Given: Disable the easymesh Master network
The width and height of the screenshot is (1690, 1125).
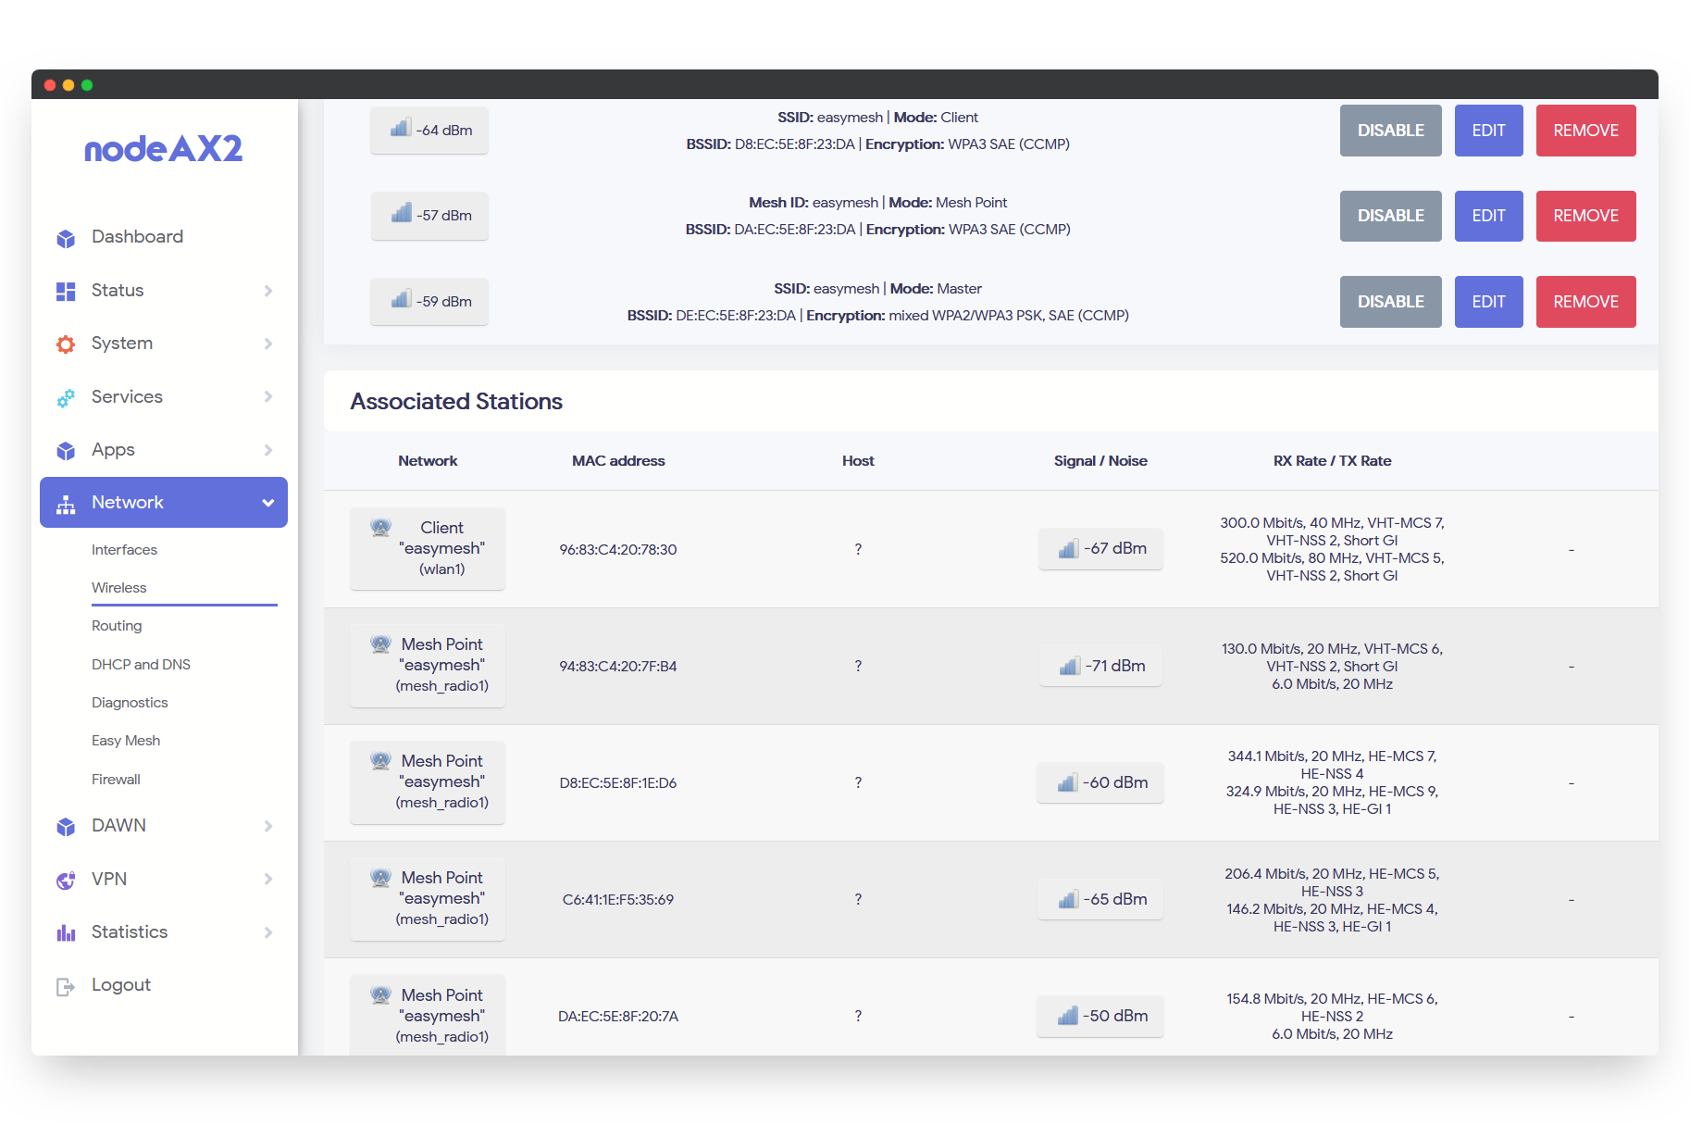Looking at the screenshot, I should click(1390, 302).
